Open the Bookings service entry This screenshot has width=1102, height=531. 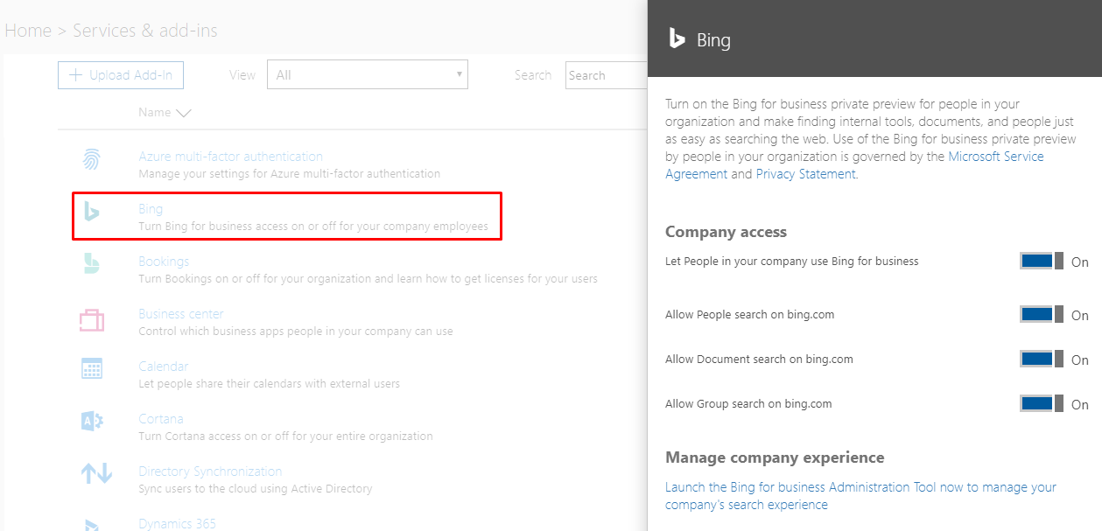click(x=164, y=262)
